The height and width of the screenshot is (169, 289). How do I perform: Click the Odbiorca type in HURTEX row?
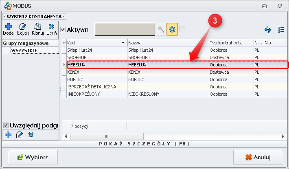(231, 79)
